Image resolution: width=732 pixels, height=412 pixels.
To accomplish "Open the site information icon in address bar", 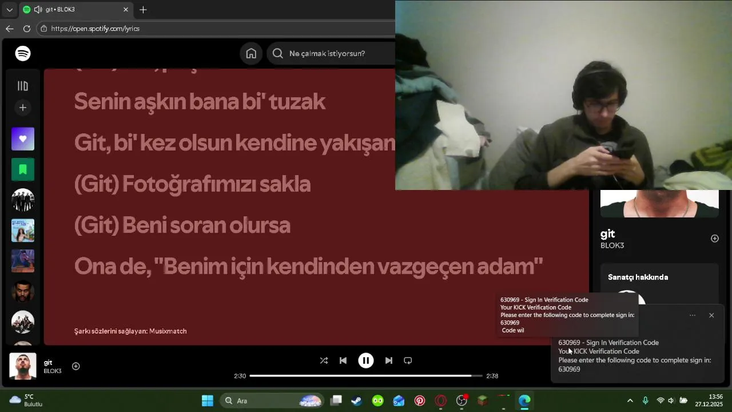I will pyautogui.click(x=43, y=28).
